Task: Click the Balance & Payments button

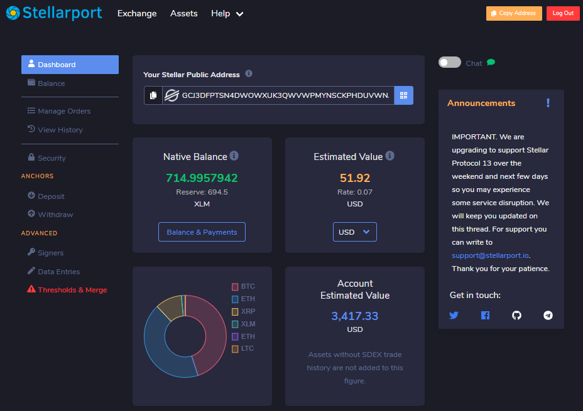Action: pyautogui.click(x=202, y=232)
